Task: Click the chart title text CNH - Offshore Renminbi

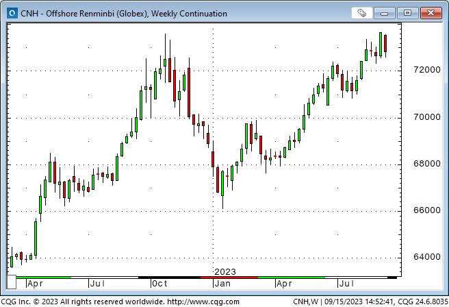Action: (x=124, y=14)
